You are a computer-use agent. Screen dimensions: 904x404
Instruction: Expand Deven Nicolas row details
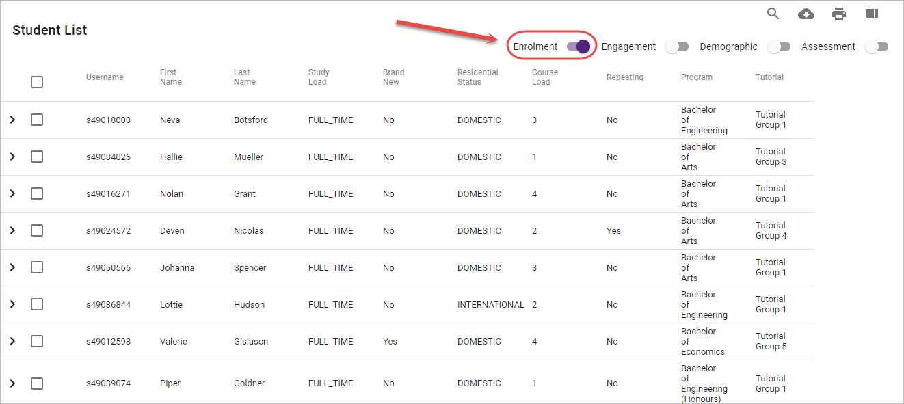pos(12,230)
